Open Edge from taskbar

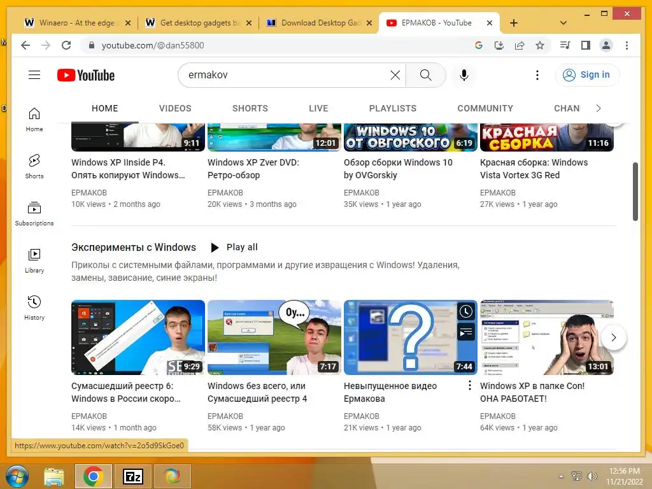pyautogui.click(x=172, y=476)
